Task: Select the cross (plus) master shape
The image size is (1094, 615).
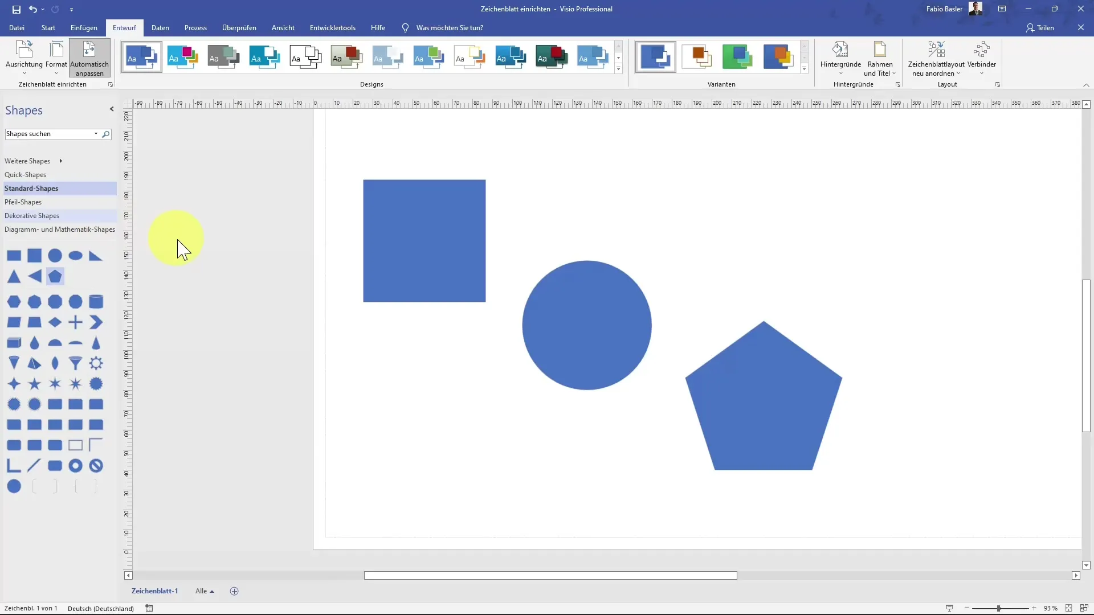Action: tap(75, 322)
